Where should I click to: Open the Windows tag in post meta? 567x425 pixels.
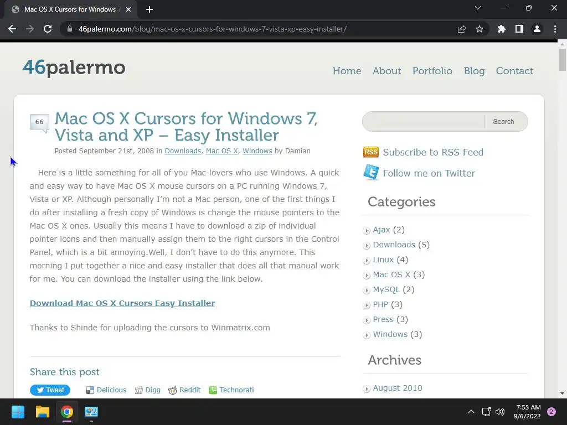[257, 151]
